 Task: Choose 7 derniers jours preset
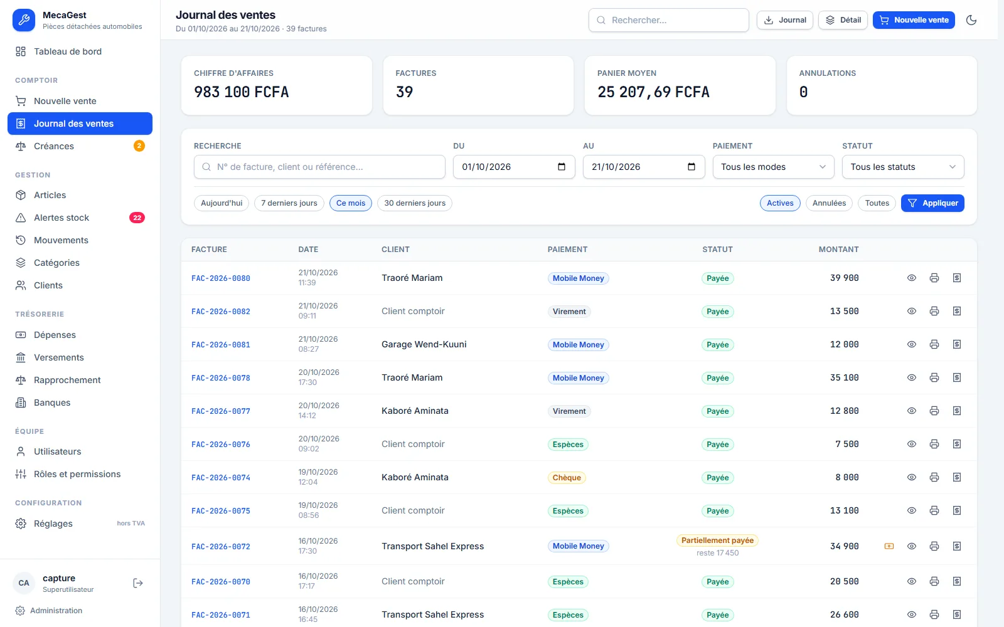pos(289,203)
